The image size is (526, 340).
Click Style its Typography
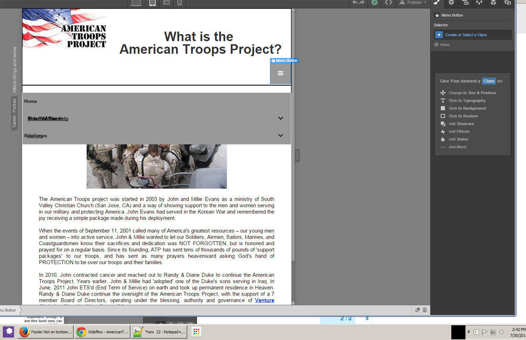pos(467,101)
